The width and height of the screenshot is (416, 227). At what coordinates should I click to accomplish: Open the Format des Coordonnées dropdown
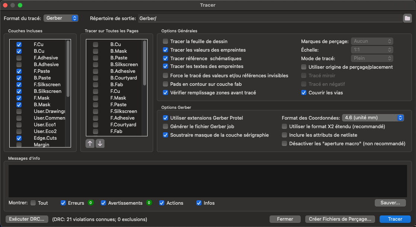tap(373, 118)
